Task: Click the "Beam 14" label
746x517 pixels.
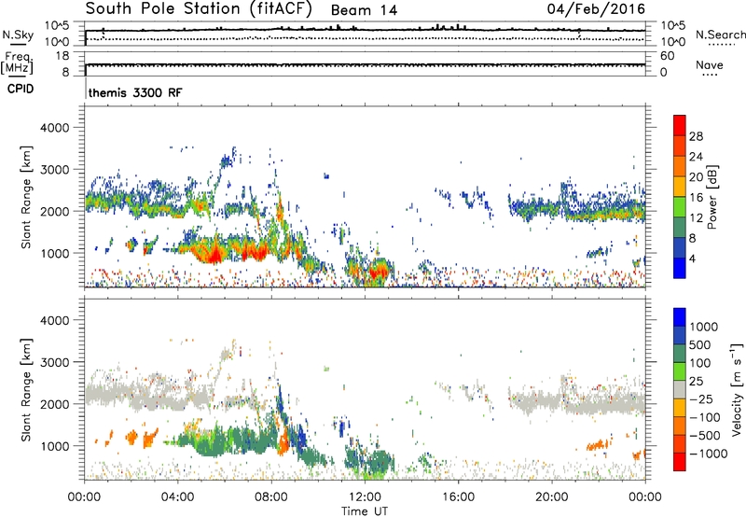Action: click(364, 10)
